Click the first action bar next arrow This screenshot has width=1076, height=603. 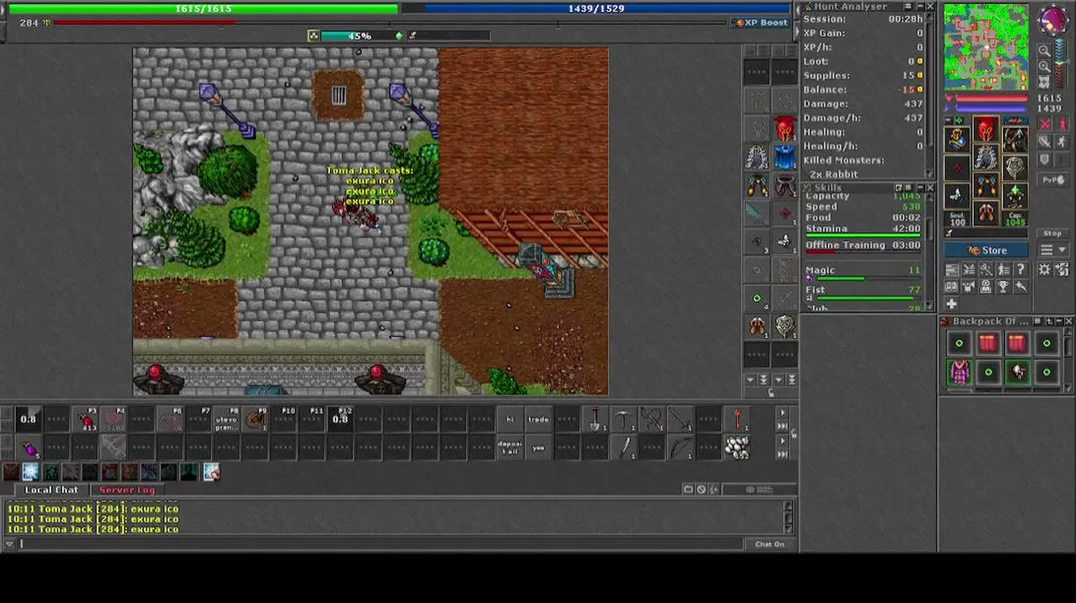[783, 413]
